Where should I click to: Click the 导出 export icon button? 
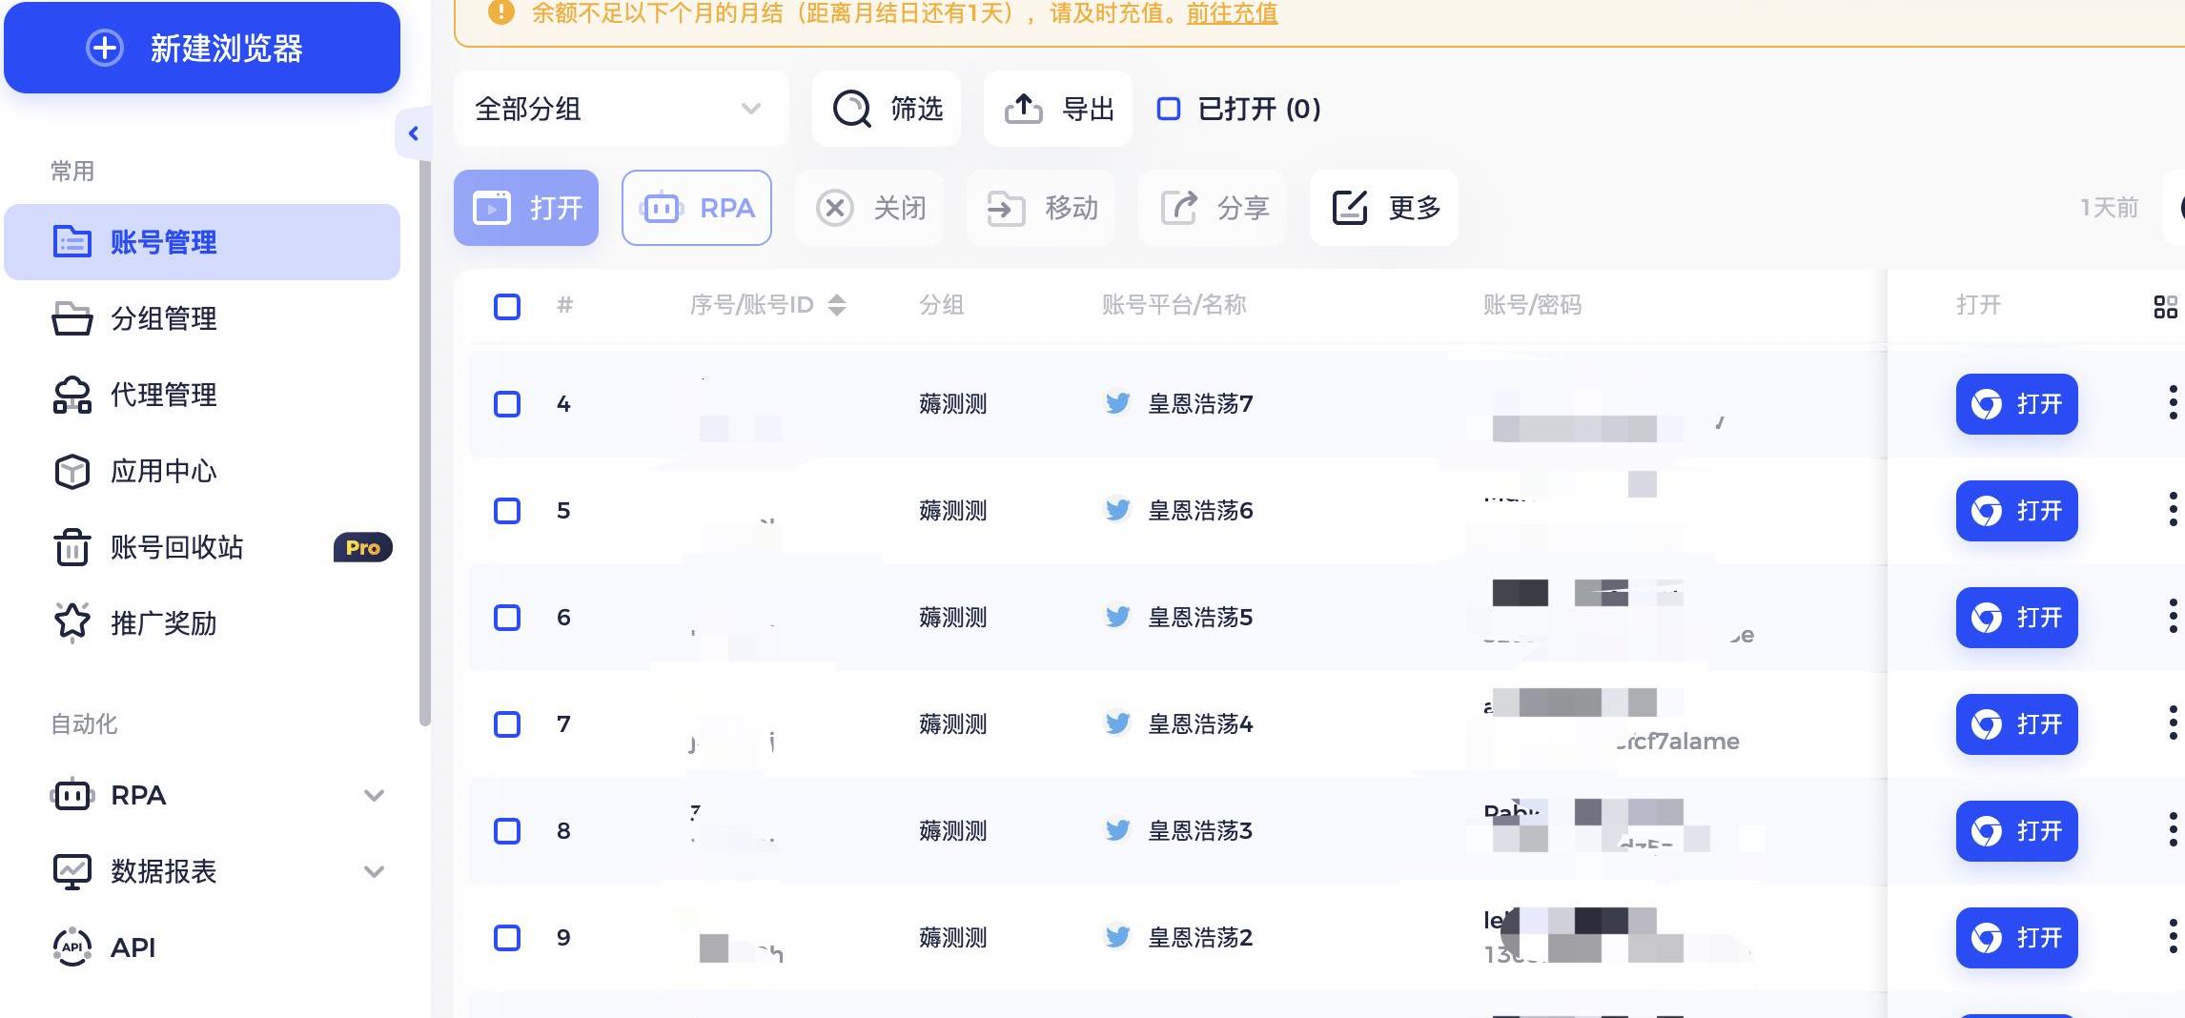click(1024, 109)
